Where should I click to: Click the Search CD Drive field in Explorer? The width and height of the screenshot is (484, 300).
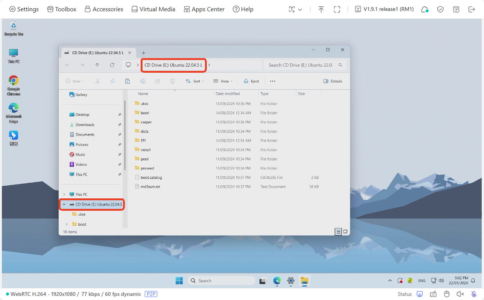(305, 65)
